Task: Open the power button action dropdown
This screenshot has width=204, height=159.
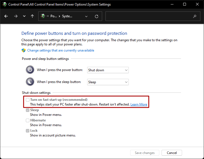Action: (108, 70)
